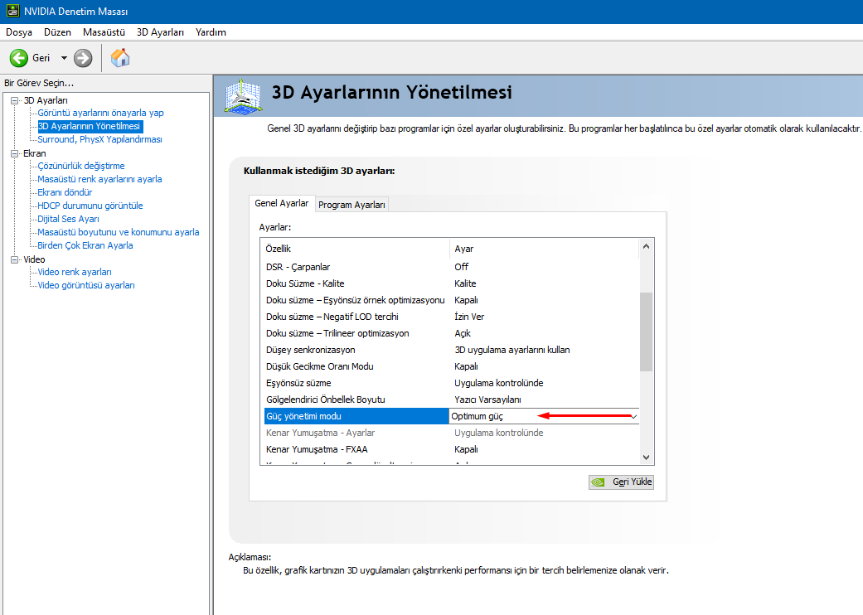
Task: Select the Doku Süzme - Kalite row
Action: [451, 283]
